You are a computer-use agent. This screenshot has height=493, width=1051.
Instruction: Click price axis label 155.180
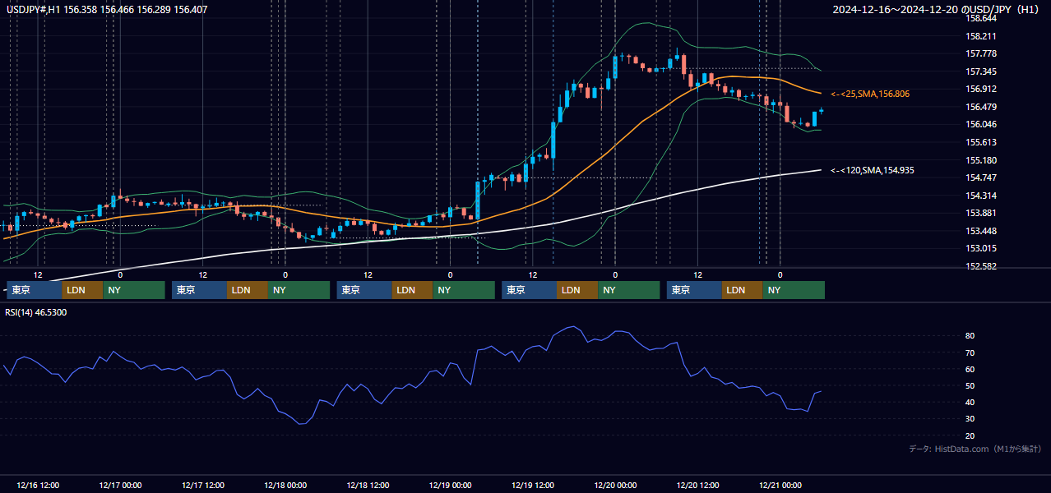[981, 160]
